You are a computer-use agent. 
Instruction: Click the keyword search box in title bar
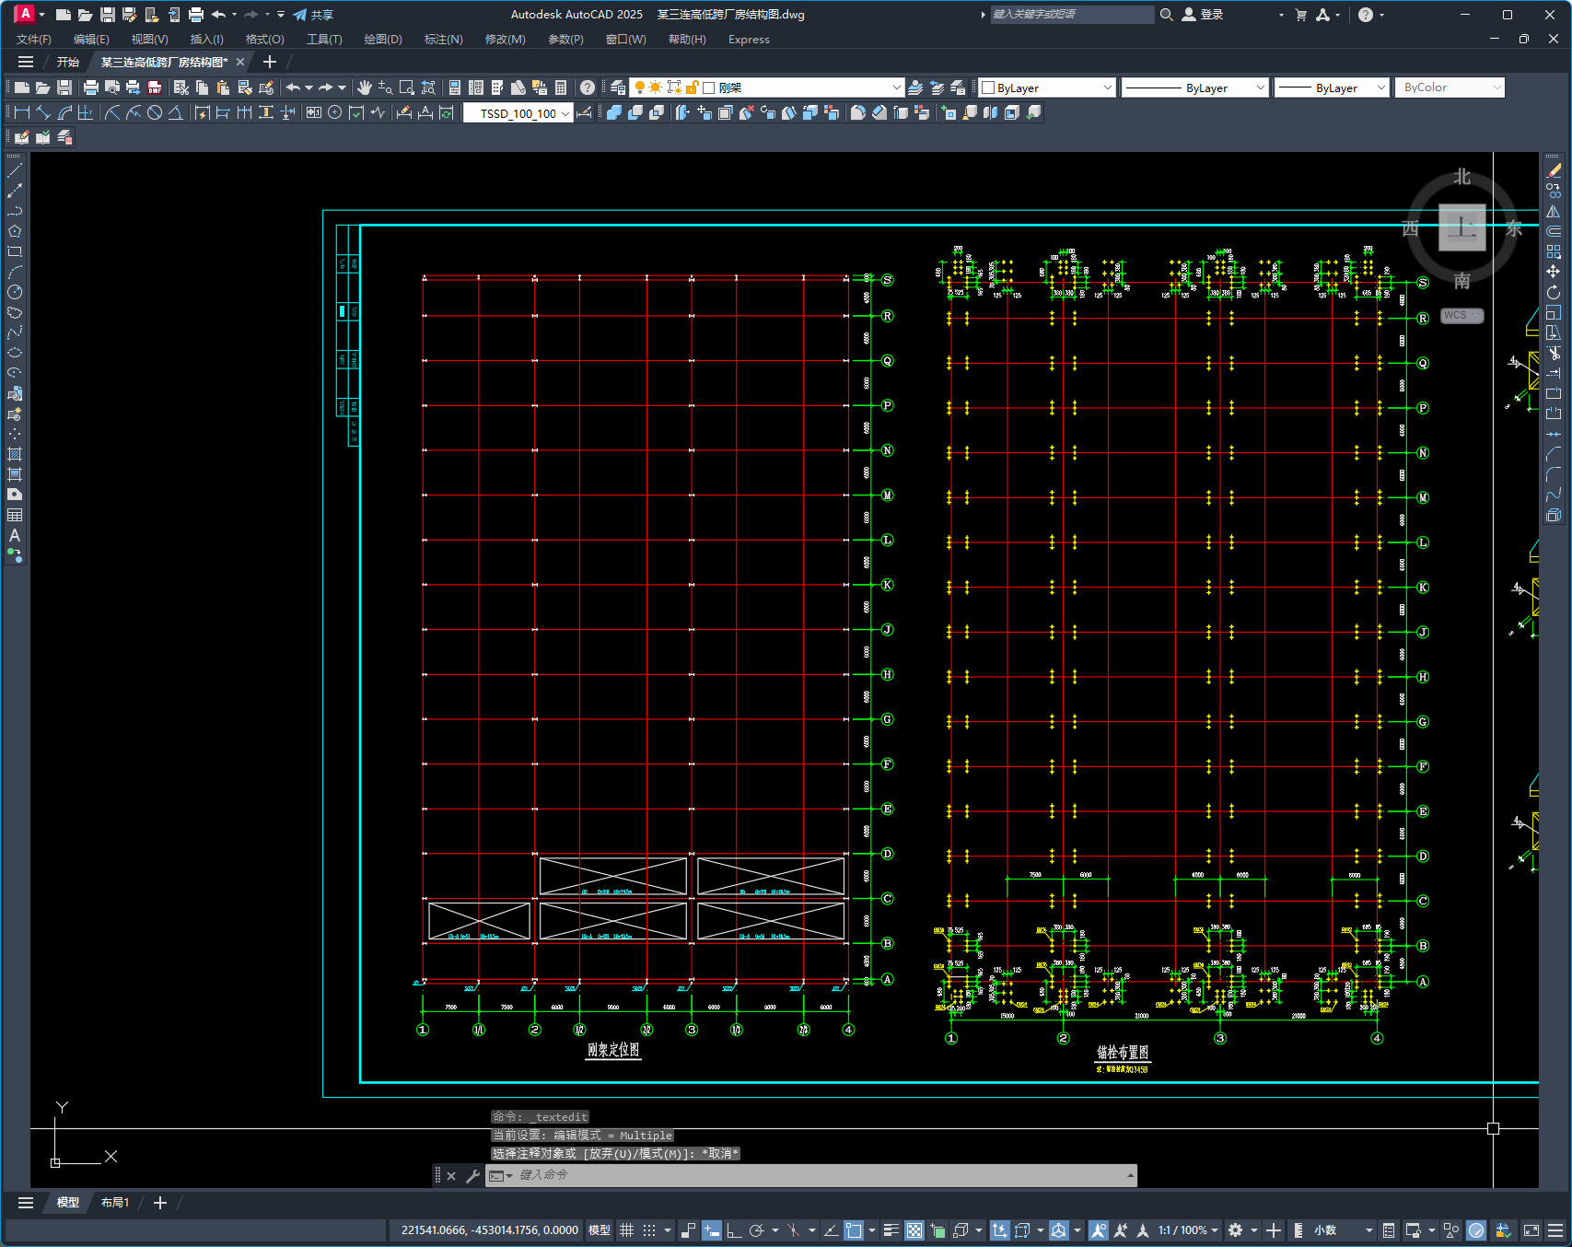pyautogui.click(x=1072, y=15)
